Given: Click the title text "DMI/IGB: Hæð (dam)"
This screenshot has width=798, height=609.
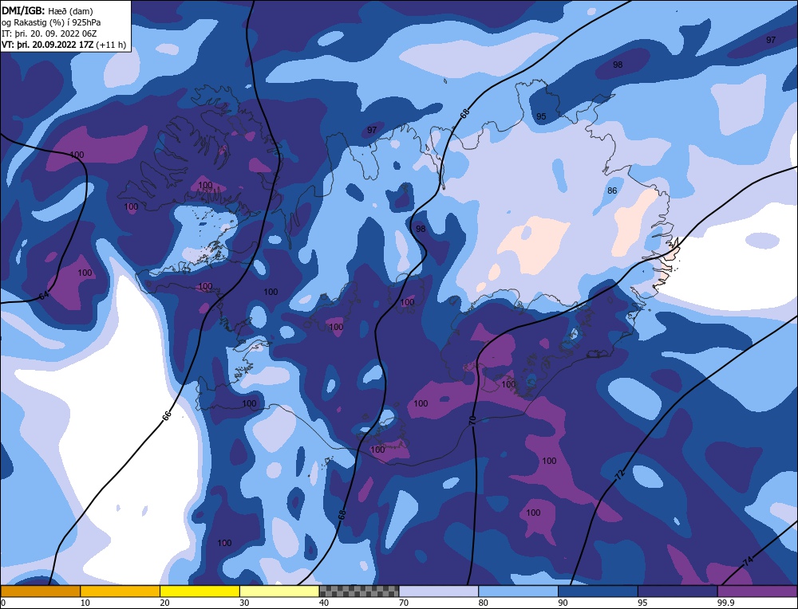Looking at the screenshot, I should 47,10.
